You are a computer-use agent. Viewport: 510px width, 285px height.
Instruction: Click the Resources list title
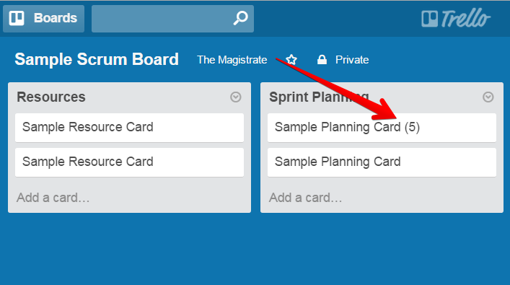click(x=51, y=97)
